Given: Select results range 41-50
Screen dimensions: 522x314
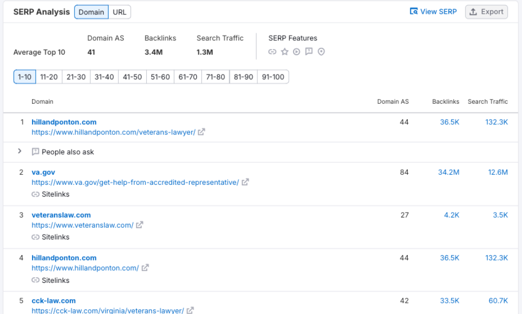Looking at the screenshot, I should (133, 77).
